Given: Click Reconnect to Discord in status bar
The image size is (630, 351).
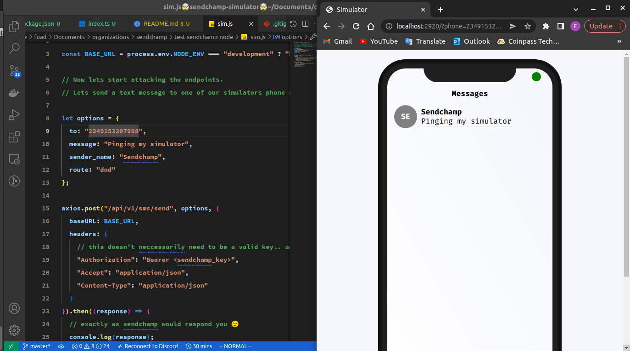Looking at the screenshot, I should point(147,346).
